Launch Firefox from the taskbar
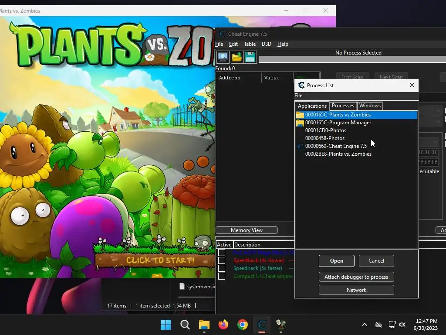 pos(223,325)
